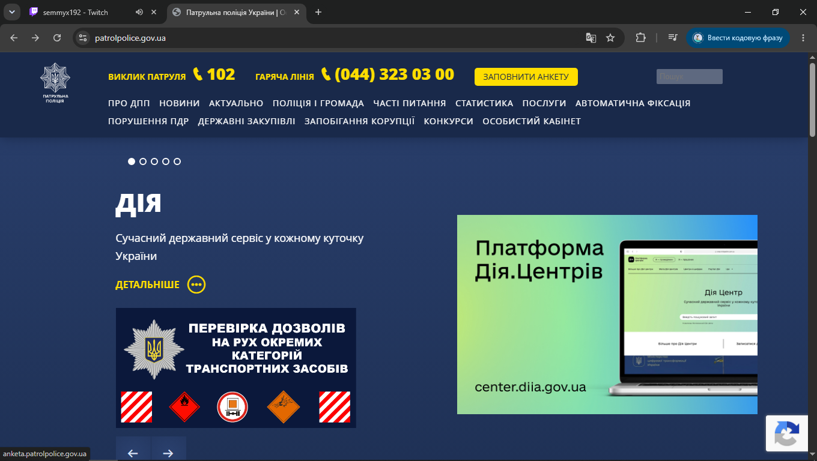817x461 pixels.
Task: Click phone icon beside 102
Action: point(198,74)
